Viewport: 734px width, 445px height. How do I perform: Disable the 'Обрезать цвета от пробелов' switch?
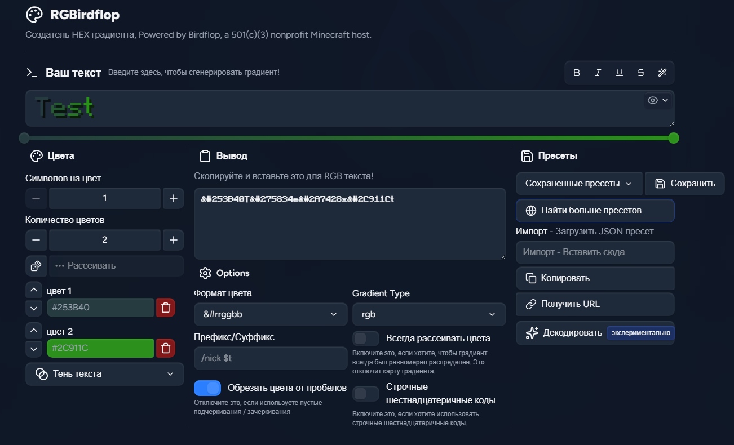(x=207, y=388)
